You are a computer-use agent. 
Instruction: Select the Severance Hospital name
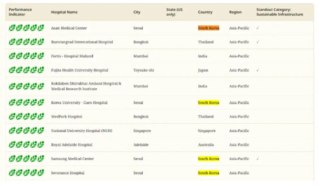coord(68,173)
